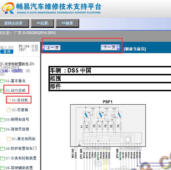
Task: Click the 范围 table row
Action: click(110, 78)
